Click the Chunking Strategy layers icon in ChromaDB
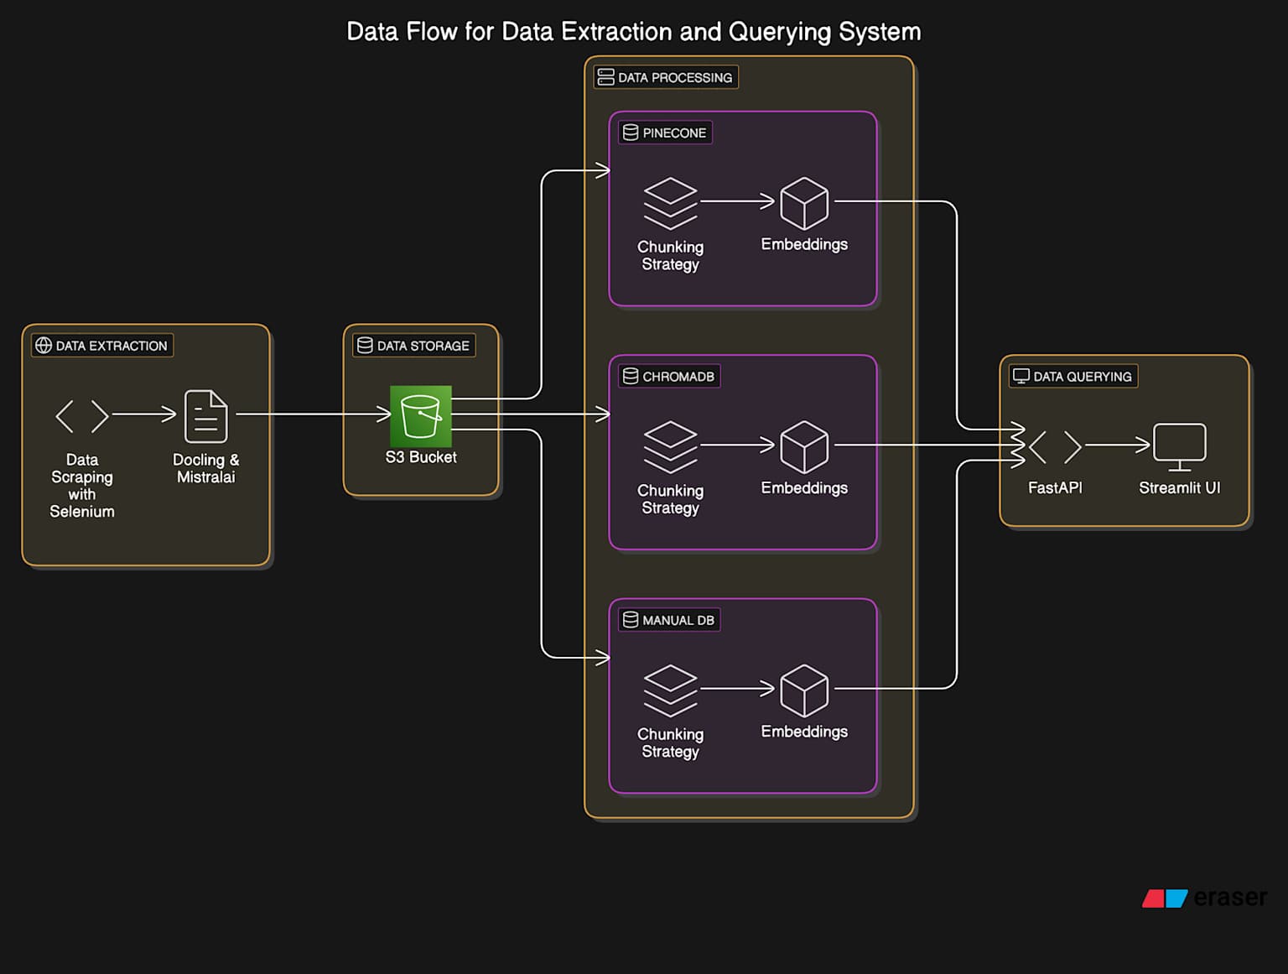 [x=670, y=445]
